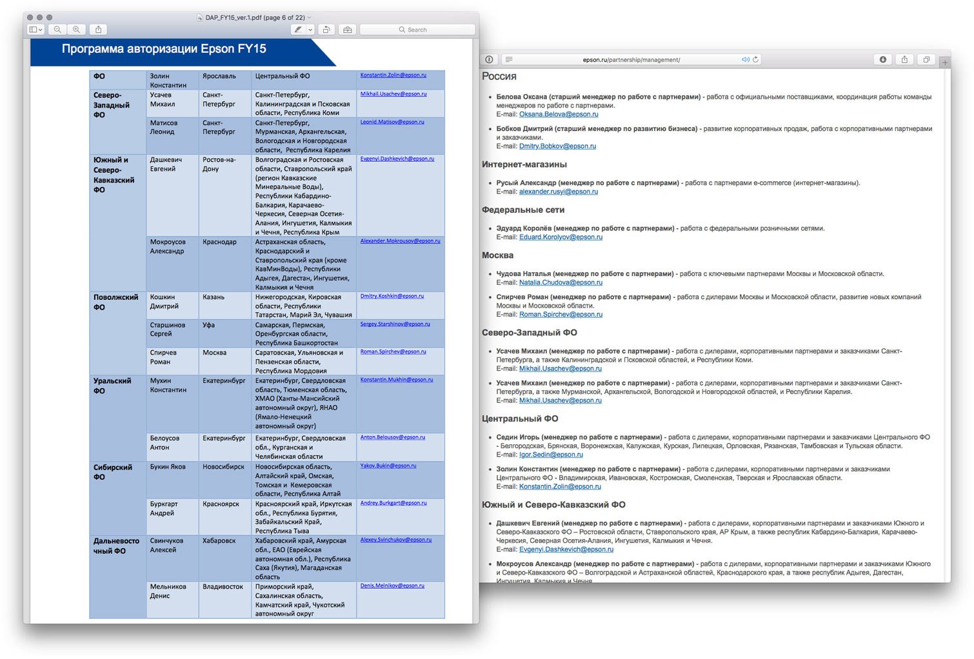Show the Markup toolbar (toolbox icon)

tap(348, 30)
